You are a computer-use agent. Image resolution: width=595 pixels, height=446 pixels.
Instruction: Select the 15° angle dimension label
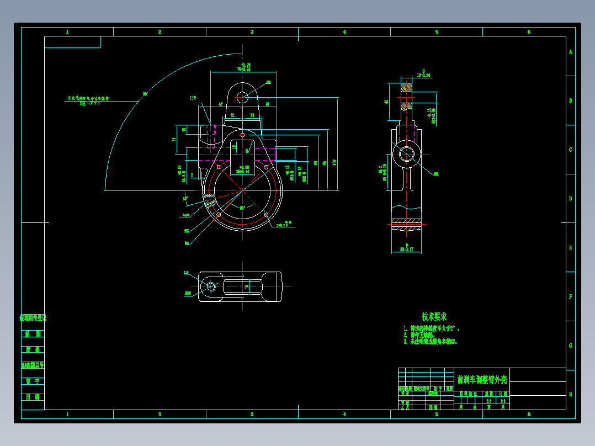pyautogui.click(x=186, y=199)
